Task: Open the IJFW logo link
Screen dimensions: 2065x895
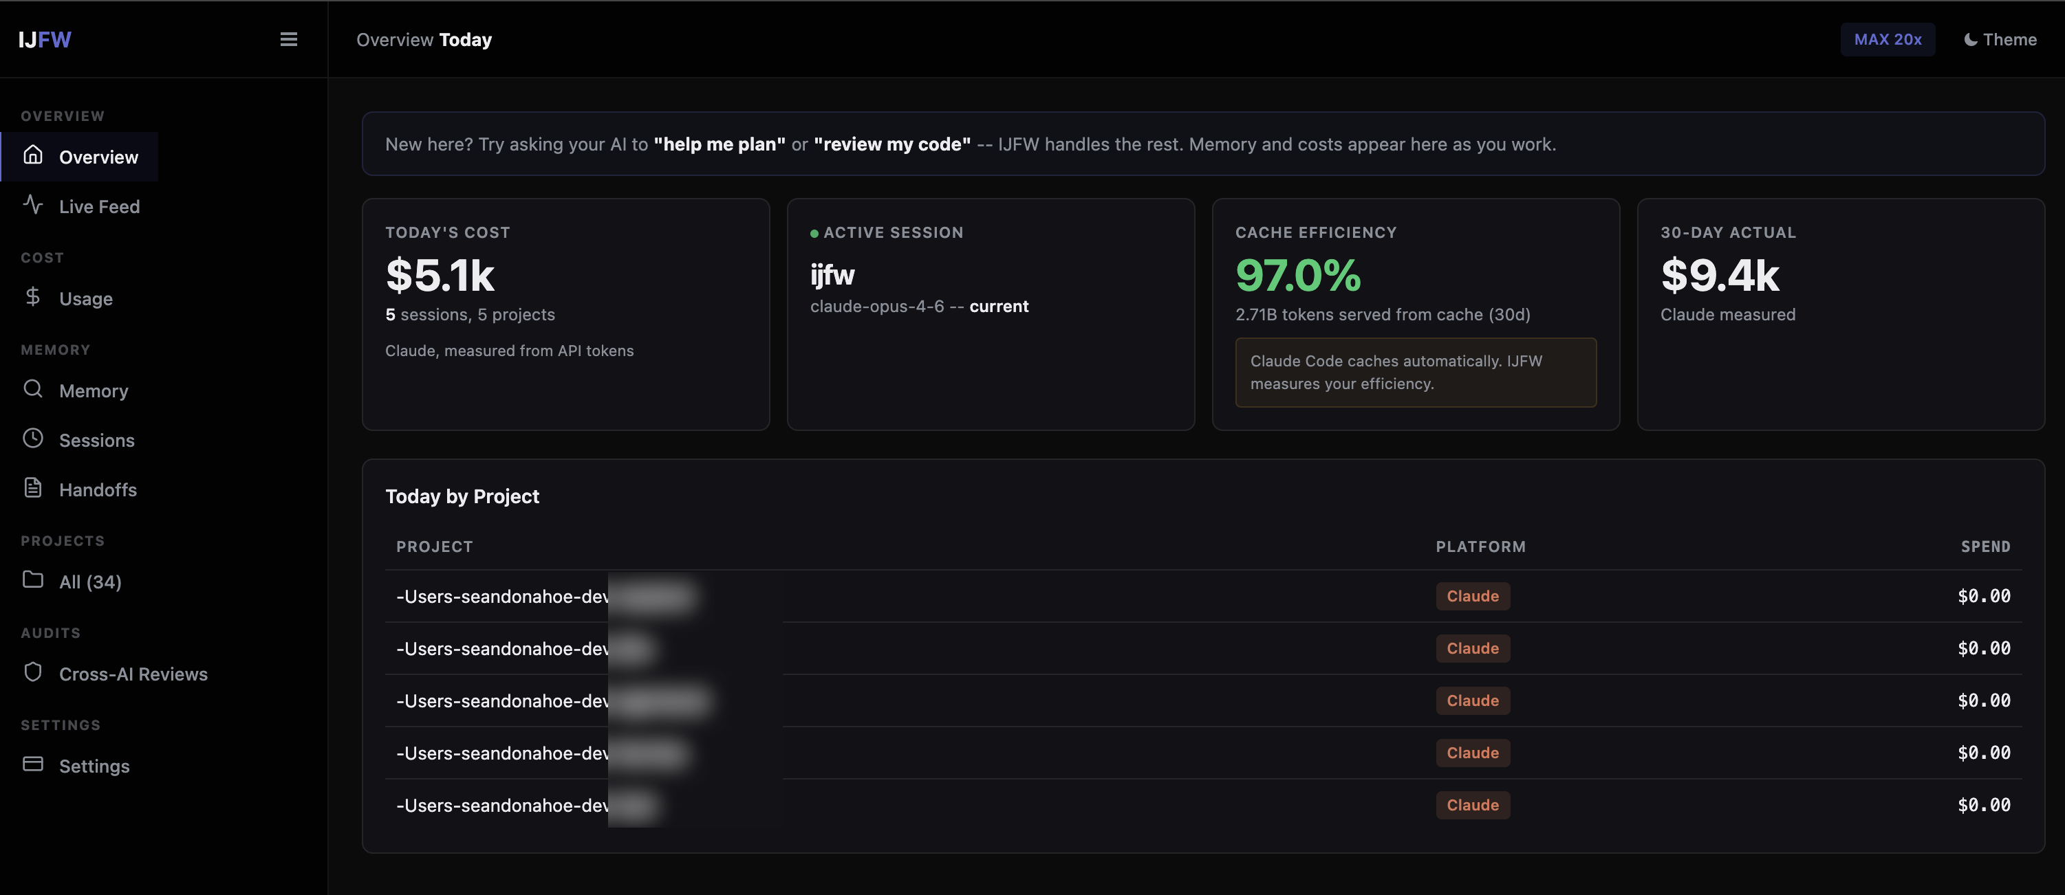Action: coord(45,39)
